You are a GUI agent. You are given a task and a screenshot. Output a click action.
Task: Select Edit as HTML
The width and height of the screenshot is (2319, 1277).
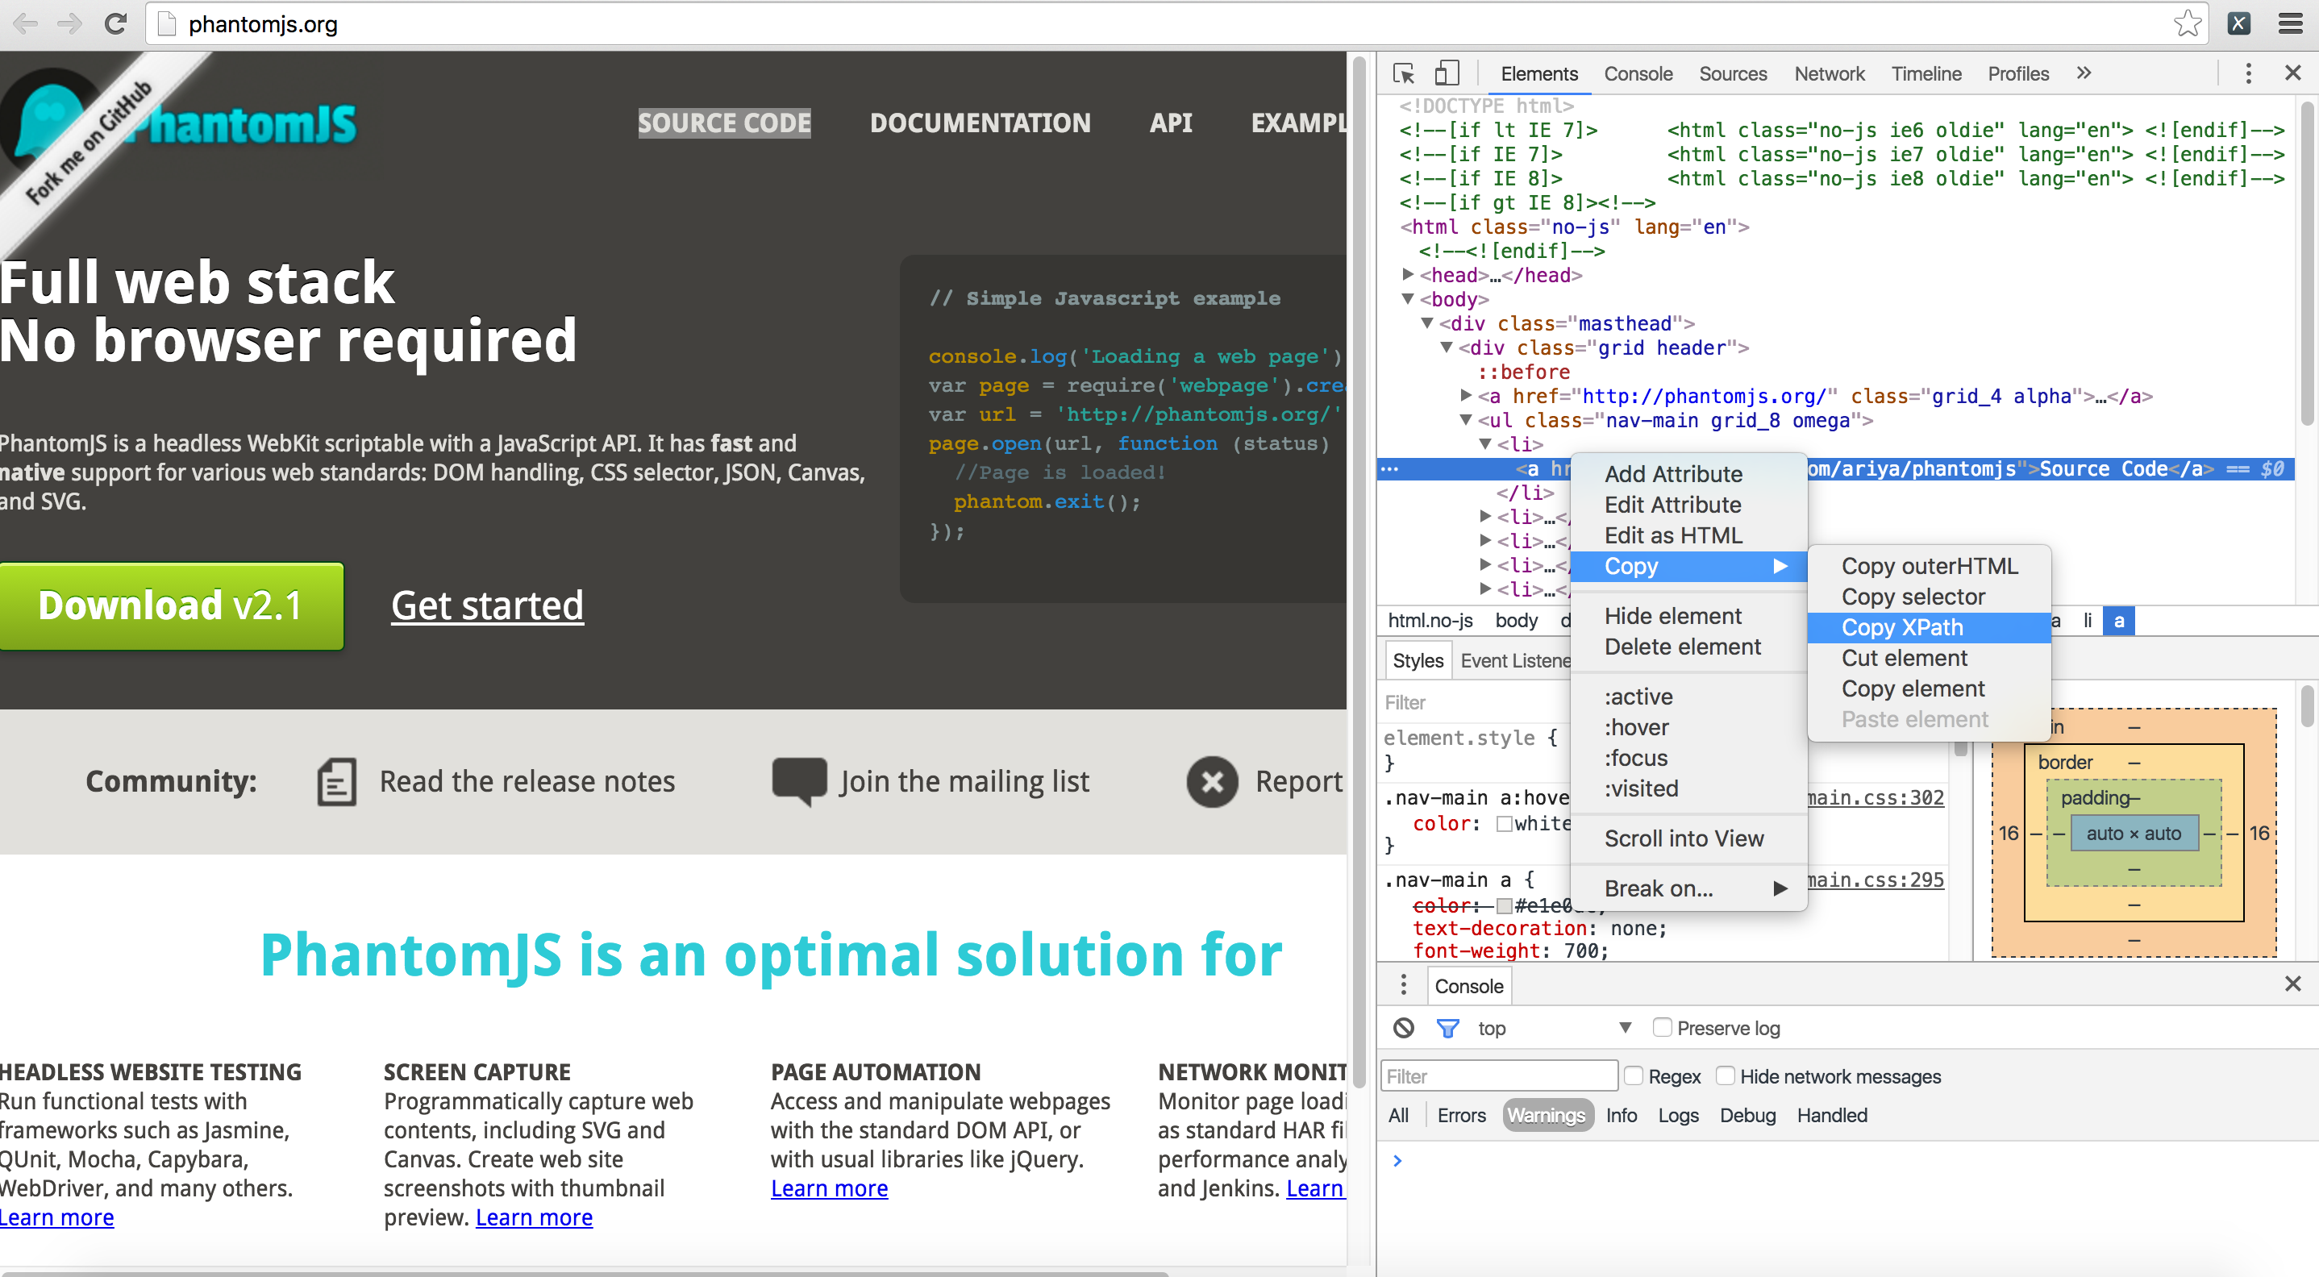point(1688,535)
